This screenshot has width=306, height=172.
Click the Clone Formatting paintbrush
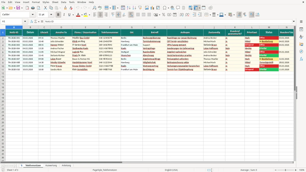pyautogui.click(x=66, y=8)
